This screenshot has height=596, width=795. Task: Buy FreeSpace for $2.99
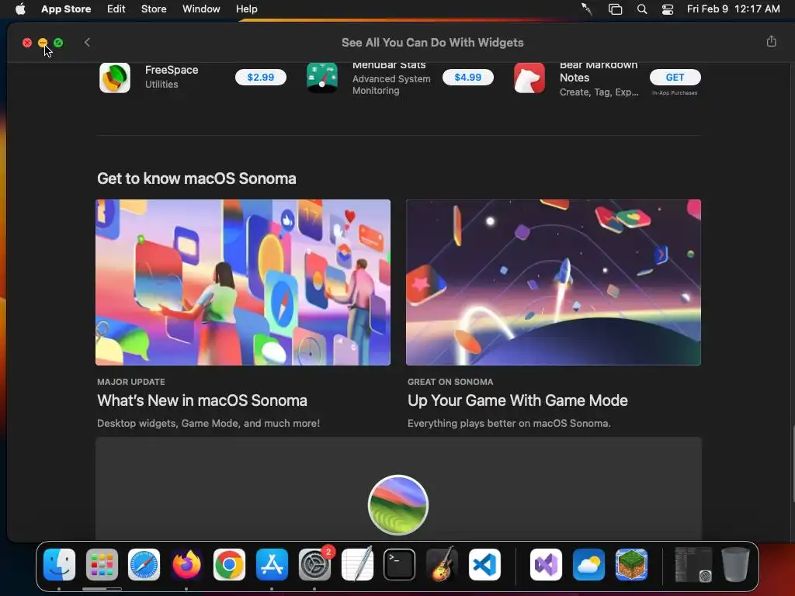point(261,77)
